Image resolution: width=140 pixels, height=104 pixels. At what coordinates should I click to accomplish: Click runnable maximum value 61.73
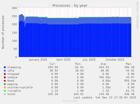130,91
